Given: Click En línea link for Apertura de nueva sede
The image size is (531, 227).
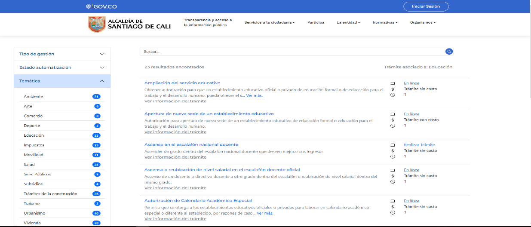Looking at the screenshot, I should pyautogui.click(x=411, y=114).
